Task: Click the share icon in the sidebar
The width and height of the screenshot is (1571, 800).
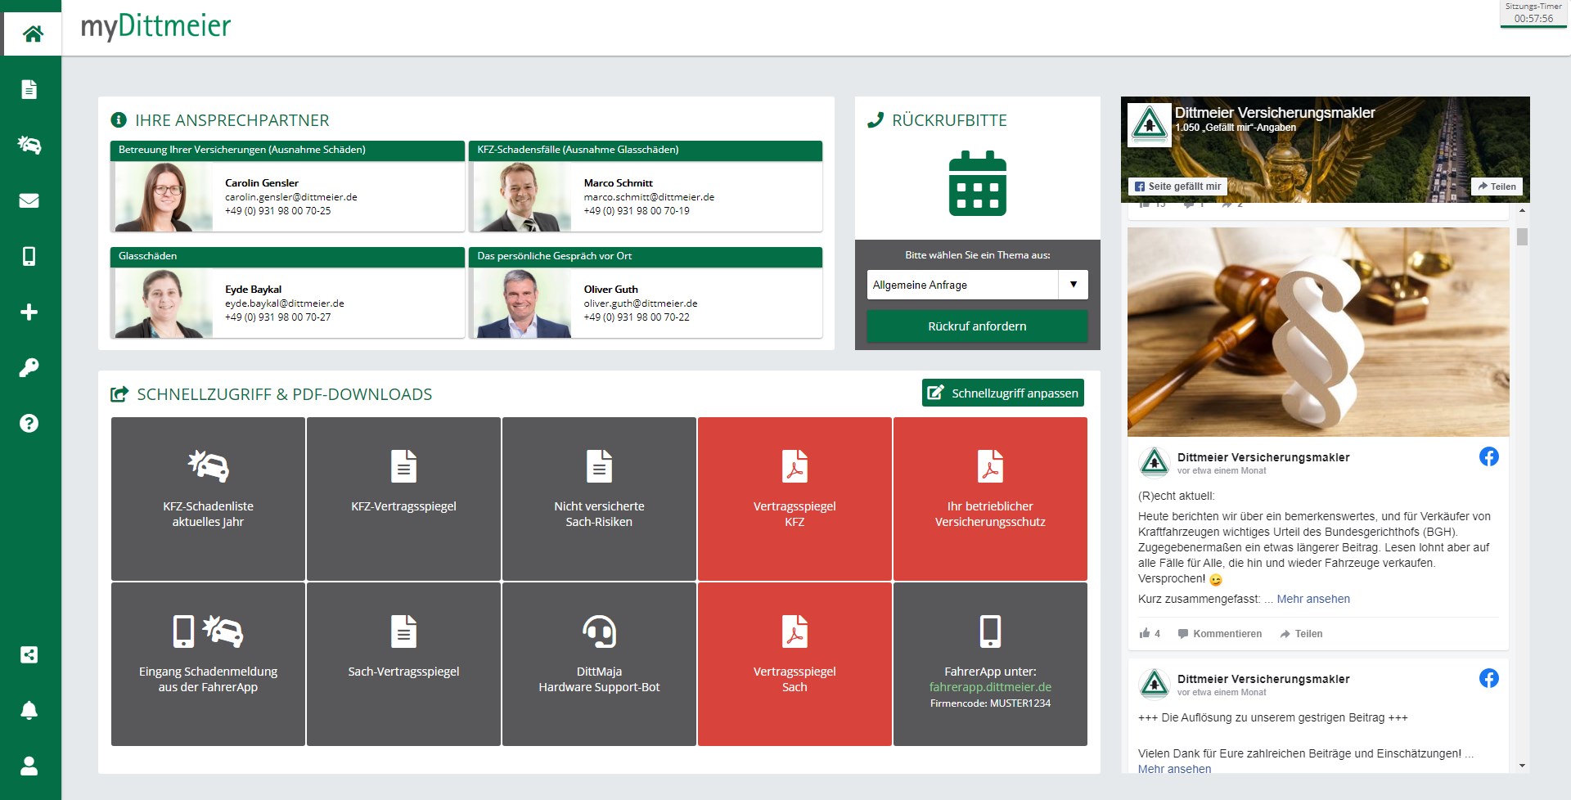Action: coord(29,654)
